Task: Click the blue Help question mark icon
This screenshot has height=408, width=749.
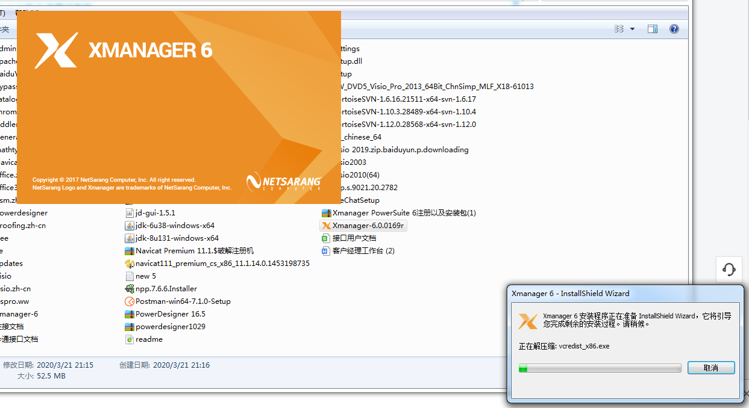Action: pyautogui.click(x=674, y=28)
